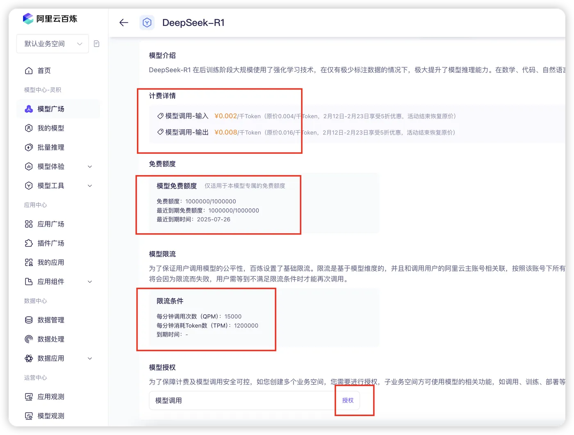Expand the 应用组件 submenu chevron
Image resolution: width=574 pixels, height=435 pixels.
(90, 282)
